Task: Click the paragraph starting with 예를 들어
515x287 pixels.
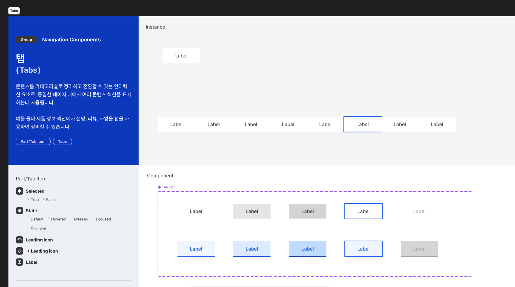Action: click(72, 122)
